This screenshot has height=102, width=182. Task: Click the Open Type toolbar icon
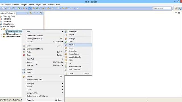pyautogui.click(x=48, y=8)
